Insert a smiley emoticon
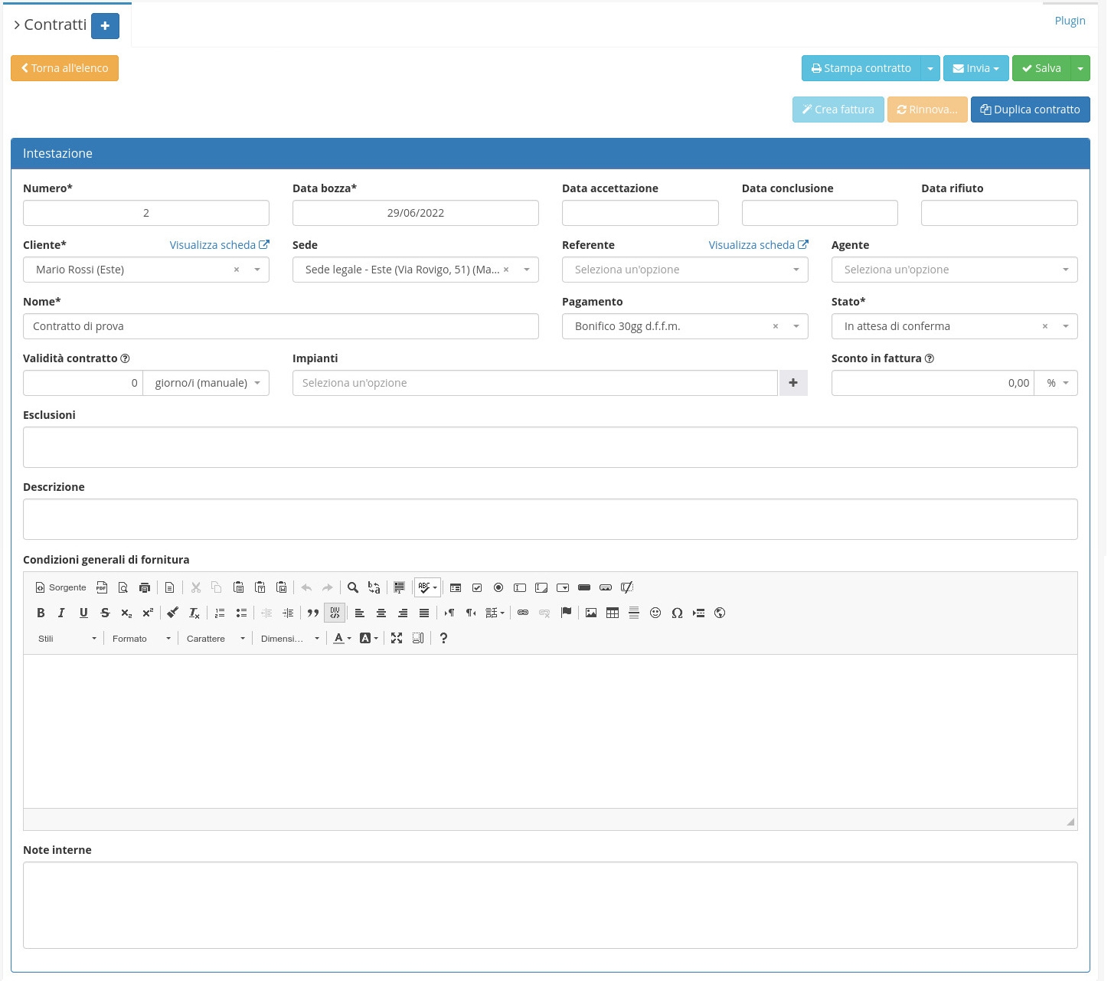This screenshot has height=981, width=1111. tap(655, 613)
